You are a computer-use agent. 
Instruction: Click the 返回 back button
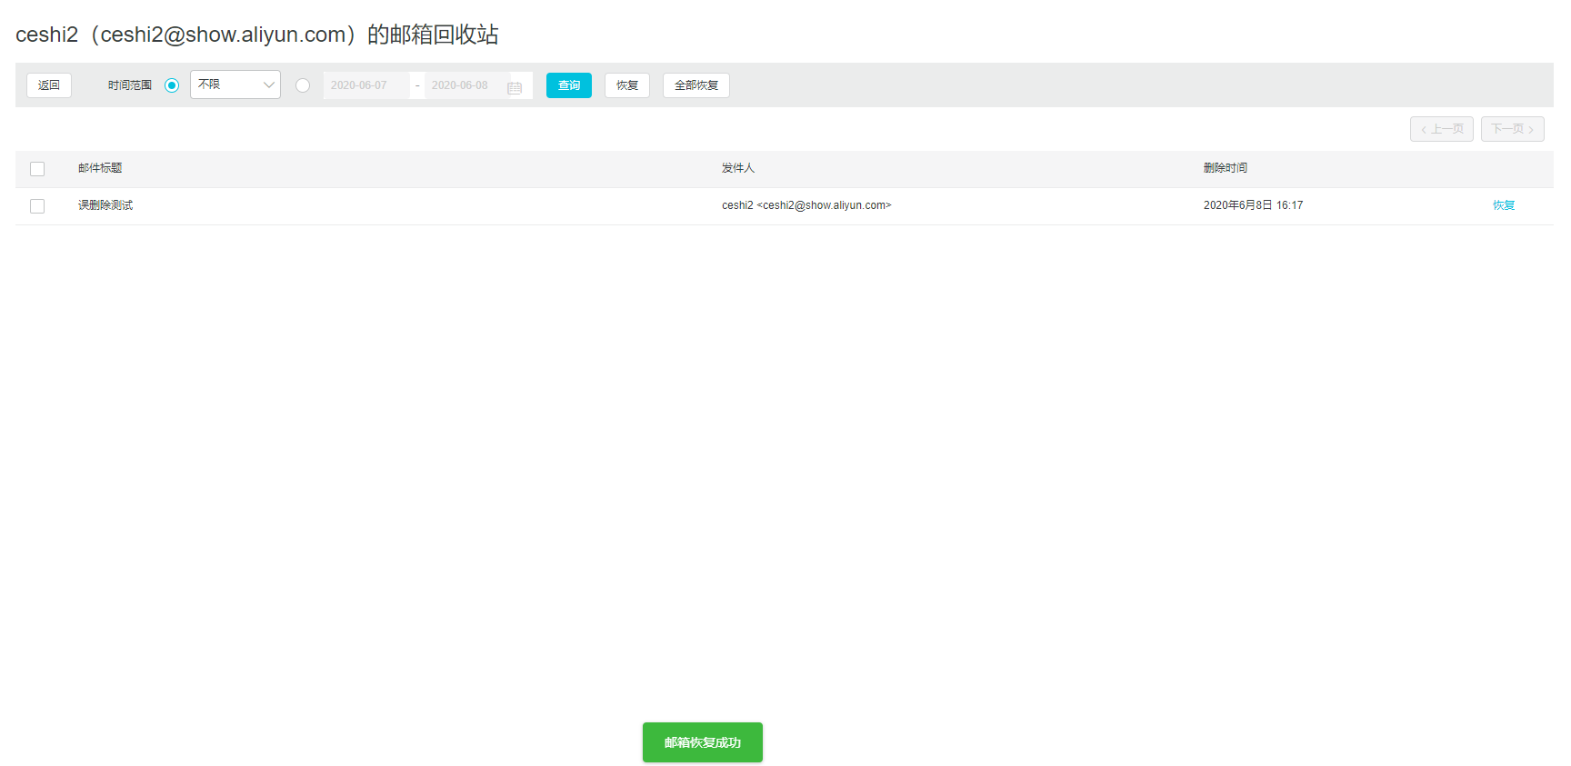tap(49, 85)
